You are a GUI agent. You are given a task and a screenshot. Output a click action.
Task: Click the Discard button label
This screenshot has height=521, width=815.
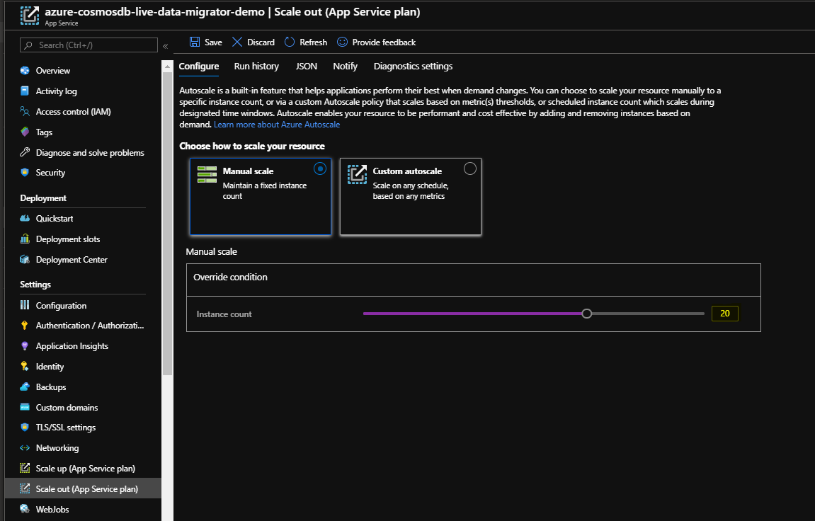click(x=261, y=42)
